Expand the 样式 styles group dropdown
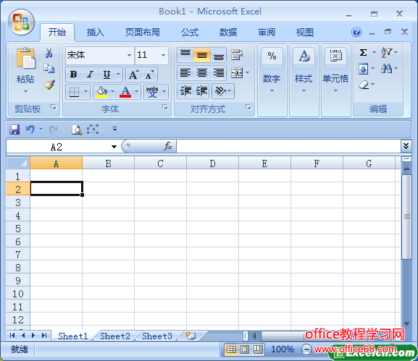 (x=304, y=91)
